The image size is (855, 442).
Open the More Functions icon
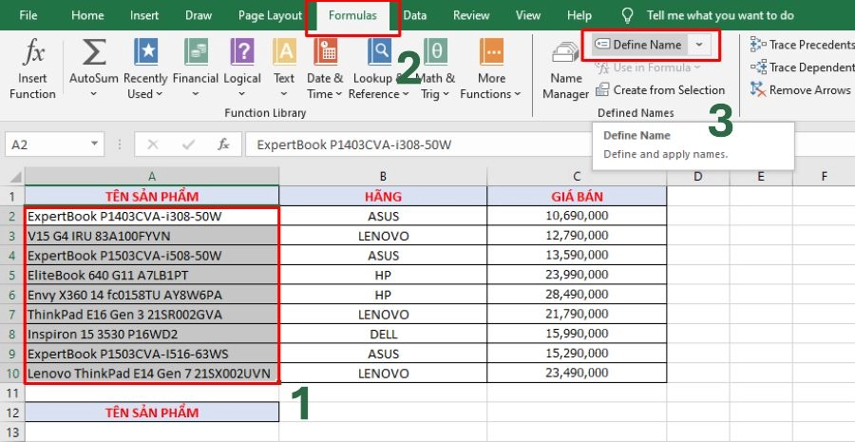pyautogui.click(x=491, y=52)
